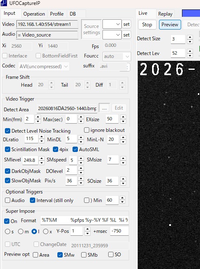Image resolution: width=200 pixels, height=269 pixels.
Task: Enable the ignore blackout checkbox
Action: coord(86,130)
